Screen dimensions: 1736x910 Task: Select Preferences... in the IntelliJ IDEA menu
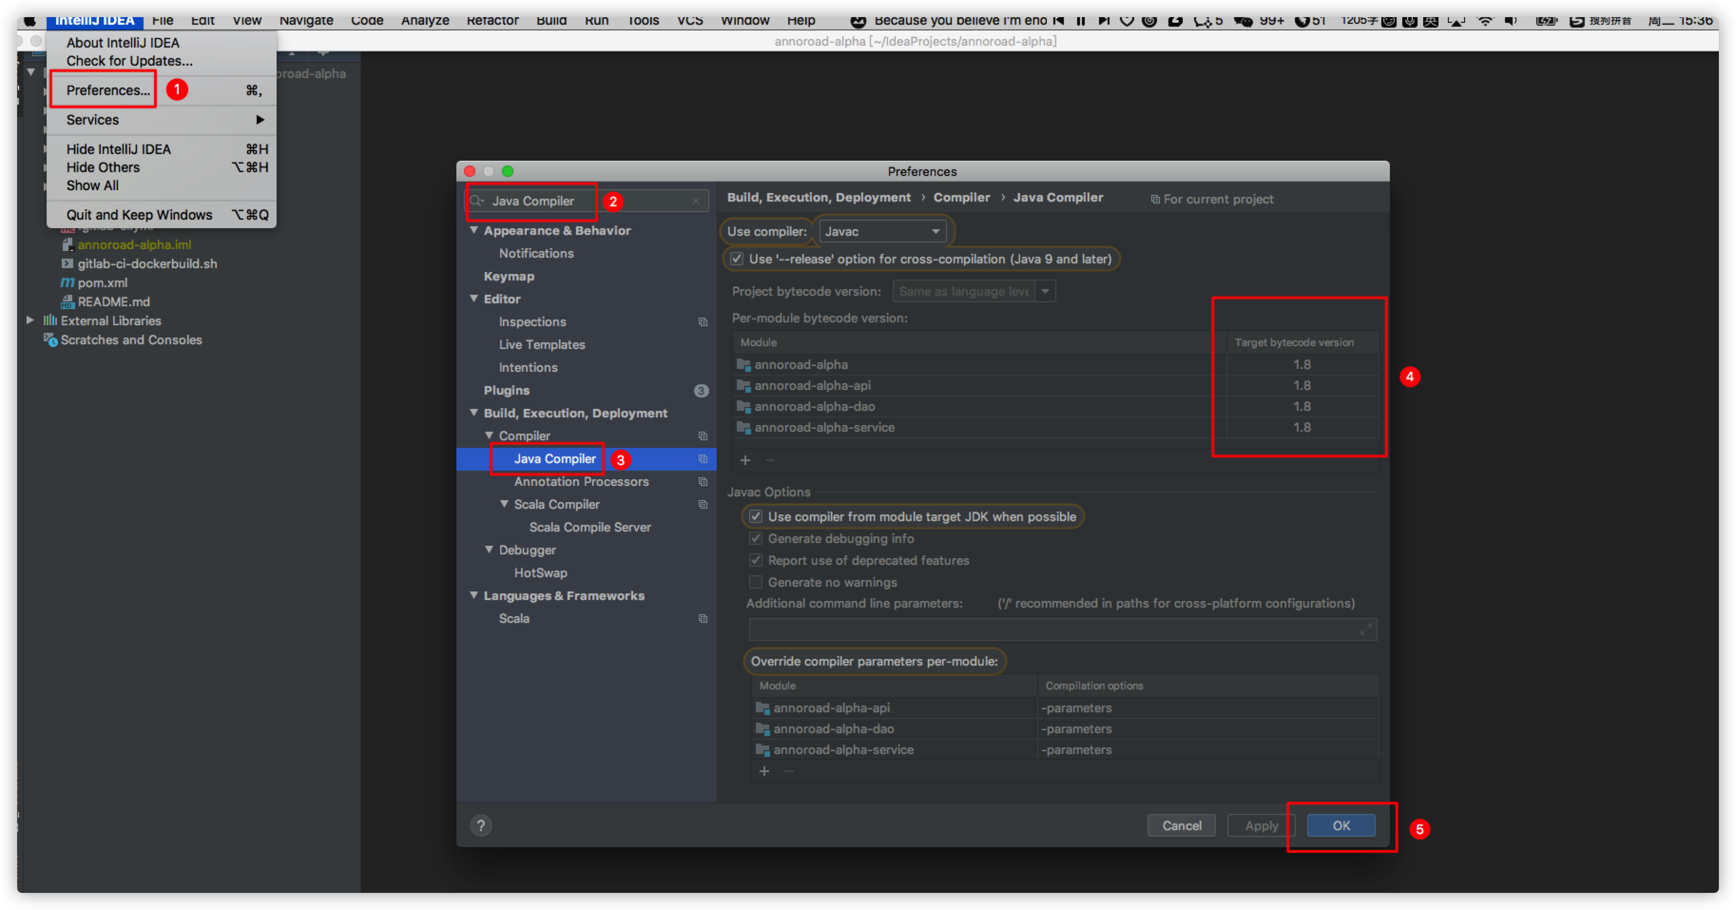[108, 90]
